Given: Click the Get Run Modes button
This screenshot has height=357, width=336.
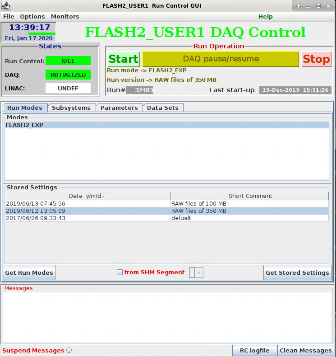Looking at the screenshot, I should 29,272.
